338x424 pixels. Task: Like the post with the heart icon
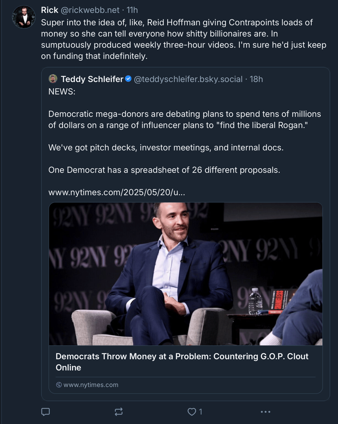tap(192, 412)
